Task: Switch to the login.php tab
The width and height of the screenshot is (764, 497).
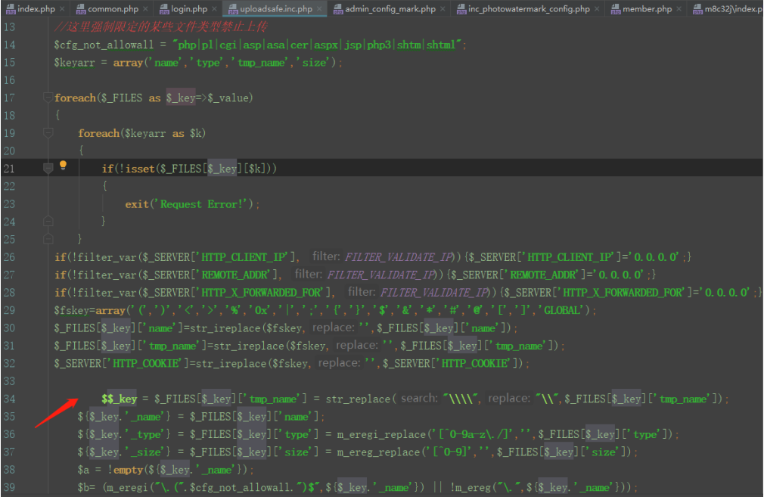Action: pyautogui.click(x=189, y=9)
